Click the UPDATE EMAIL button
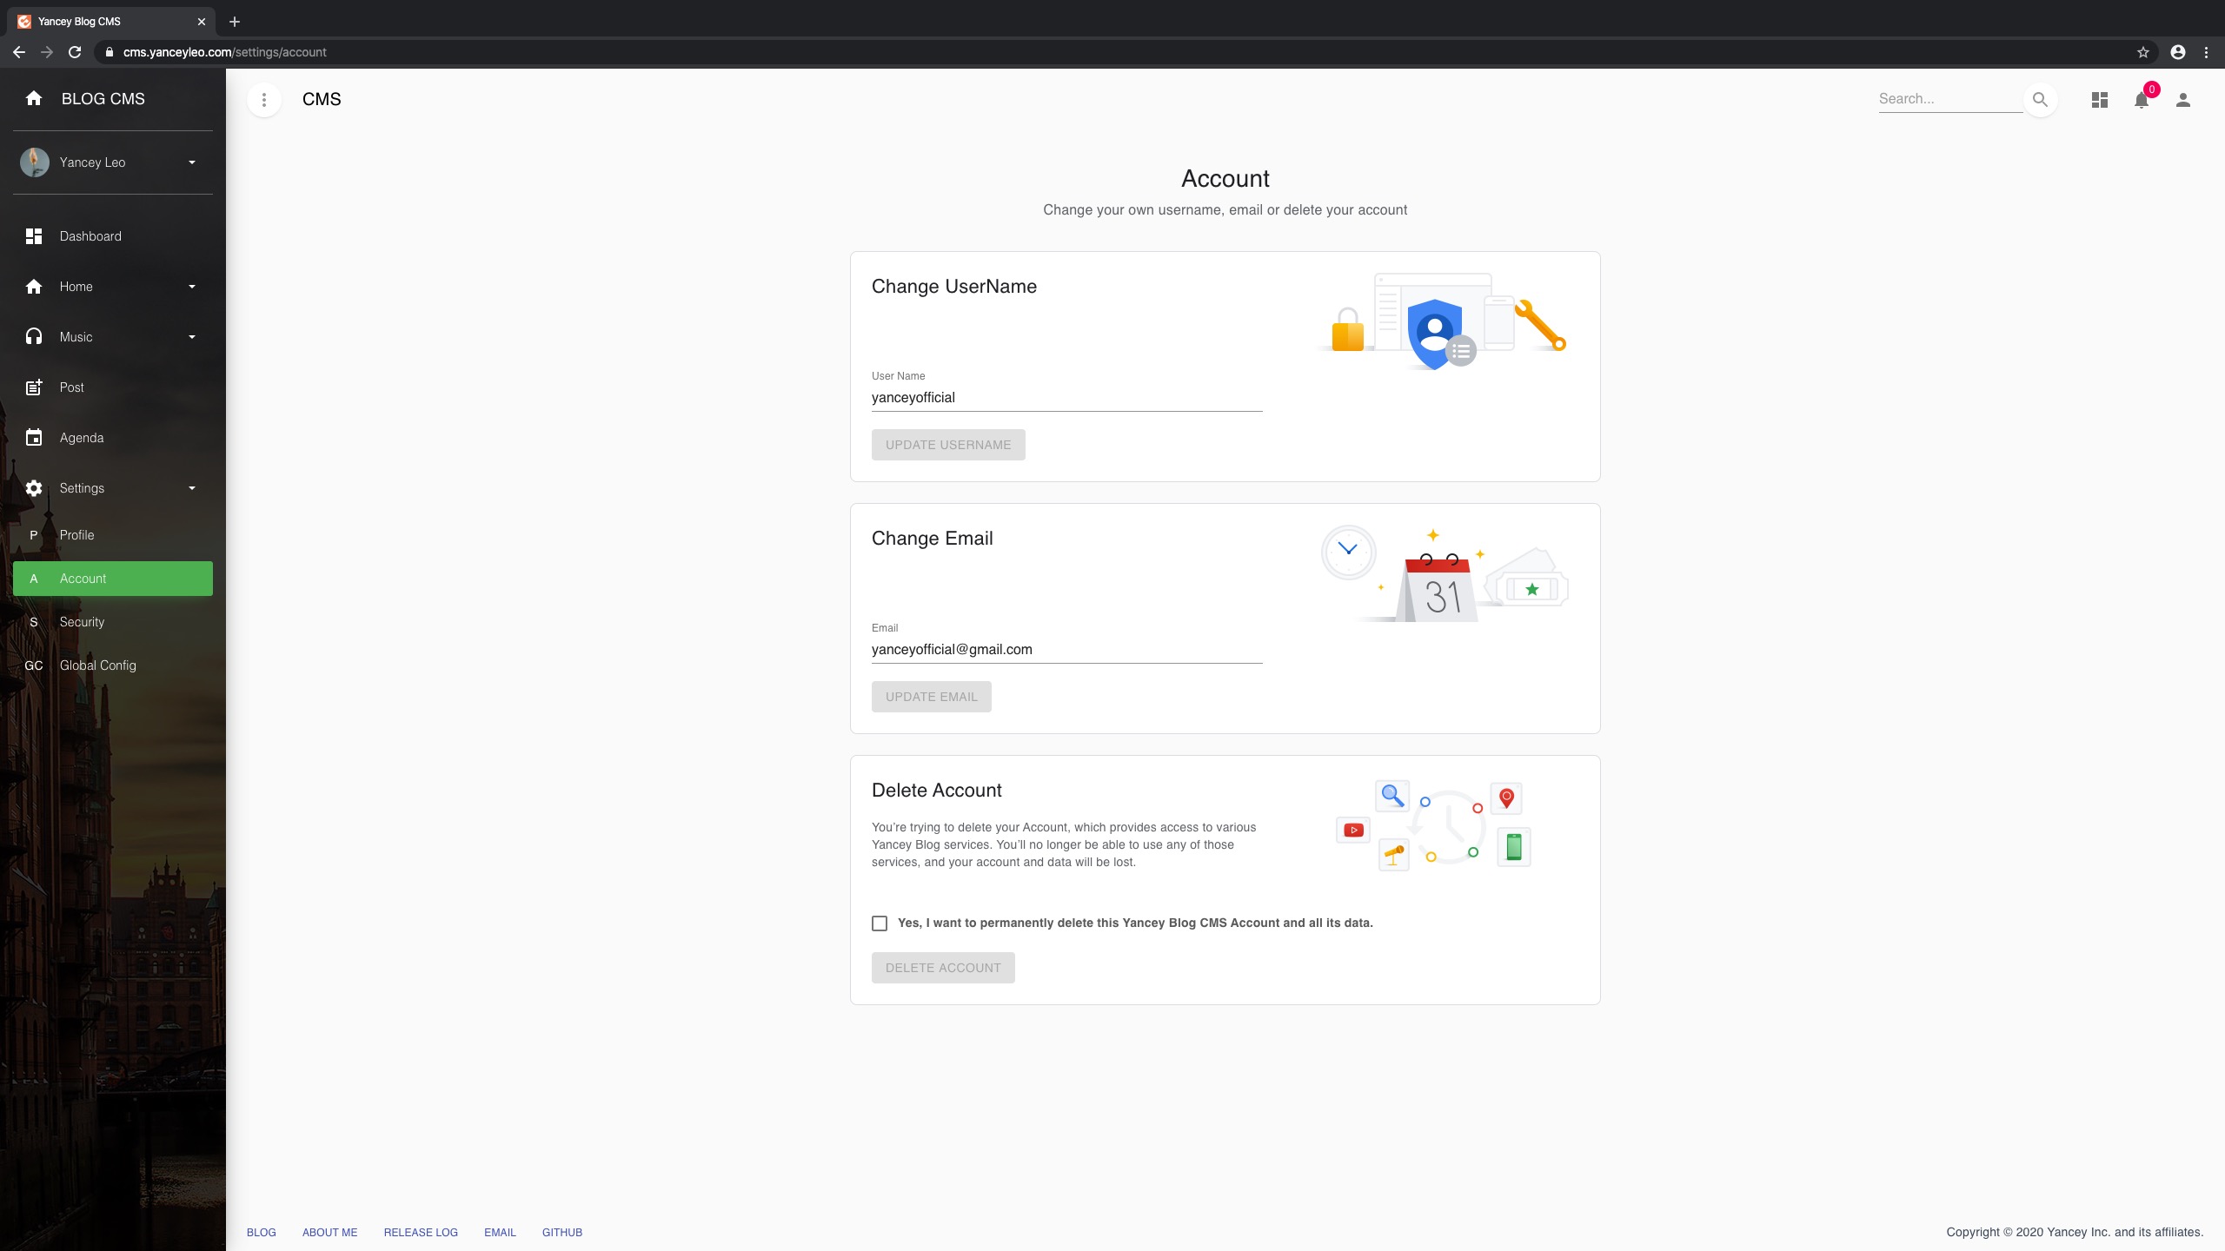 (931, 697)
